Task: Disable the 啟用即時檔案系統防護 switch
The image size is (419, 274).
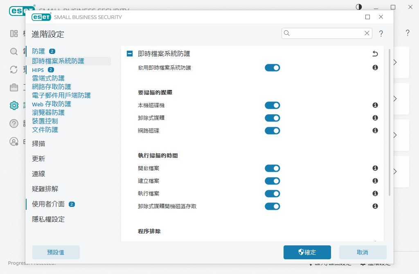Action: click(x=273, y=67)
